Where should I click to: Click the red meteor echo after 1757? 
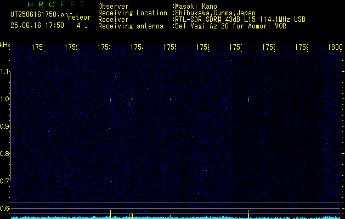pyautogui.click(x=248, y=100)
